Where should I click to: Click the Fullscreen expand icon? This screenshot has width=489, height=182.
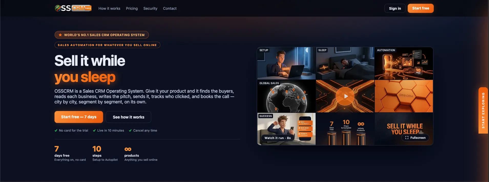407,138
